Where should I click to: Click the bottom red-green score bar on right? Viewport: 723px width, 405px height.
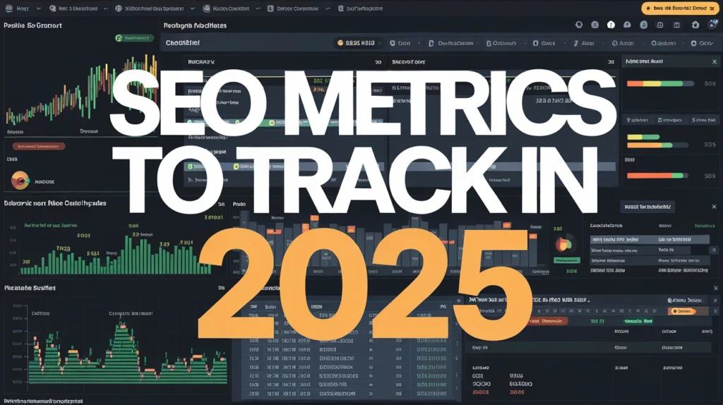coord(657,175)
